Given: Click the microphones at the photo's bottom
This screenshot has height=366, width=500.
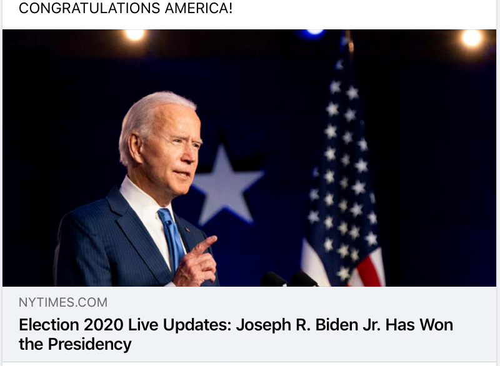Looking at the screenshot, I should pos(289,279).
